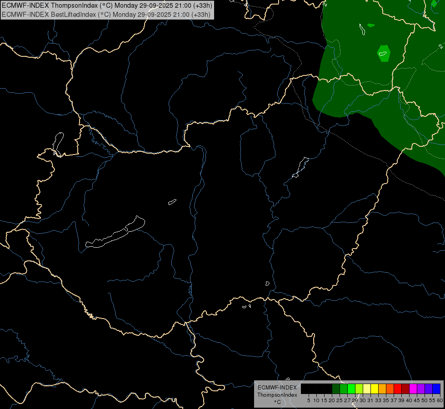Viewport: 445px width, 409px height.
Task: Select the dark green 20-25 legend swatch
Action: [x=336, y=389]
